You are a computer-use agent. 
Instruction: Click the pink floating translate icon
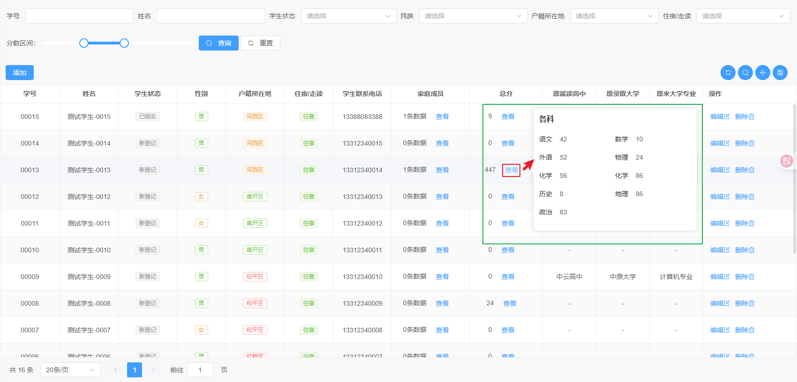[x=786, y=161]
